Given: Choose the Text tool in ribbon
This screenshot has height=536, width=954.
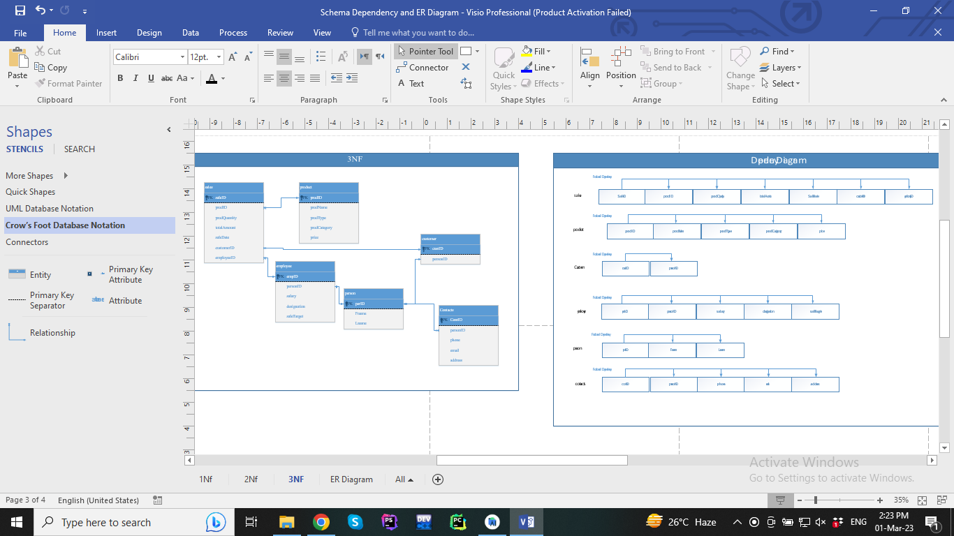Looking at the screenshot, I should coord(411,84).
